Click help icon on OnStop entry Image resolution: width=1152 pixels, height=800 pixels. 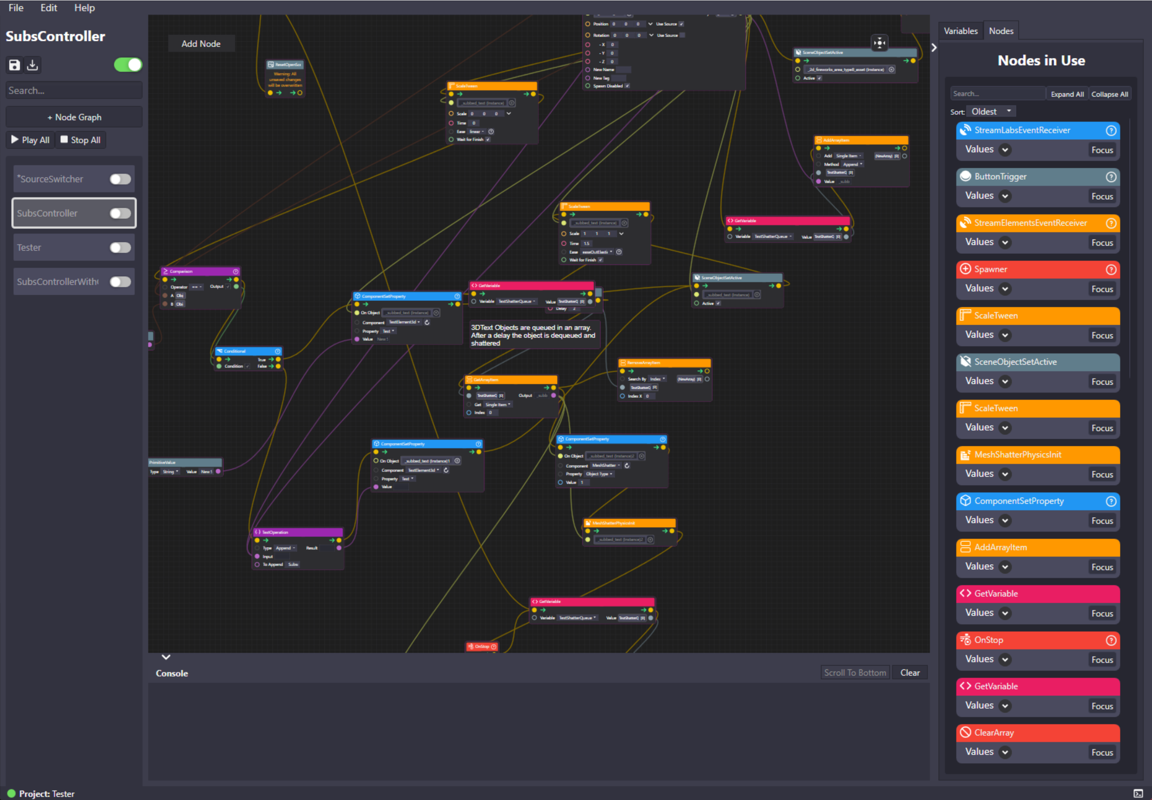coord(1110,640)
